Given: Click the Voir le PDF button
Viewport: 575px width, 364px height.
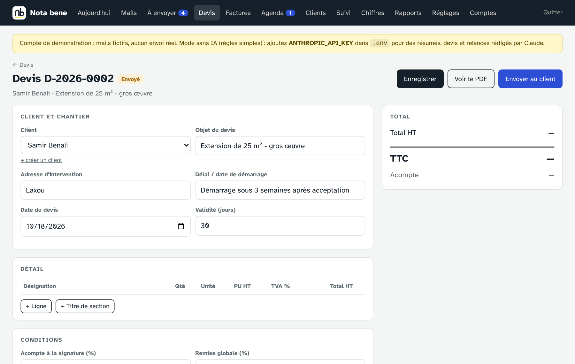Looking at the screenshot, I should point(471,79).
